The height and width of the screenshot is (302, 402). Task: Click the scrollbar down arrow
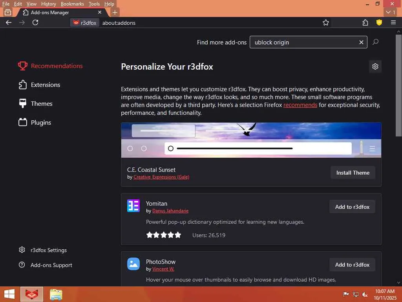(x=398, y=283)
